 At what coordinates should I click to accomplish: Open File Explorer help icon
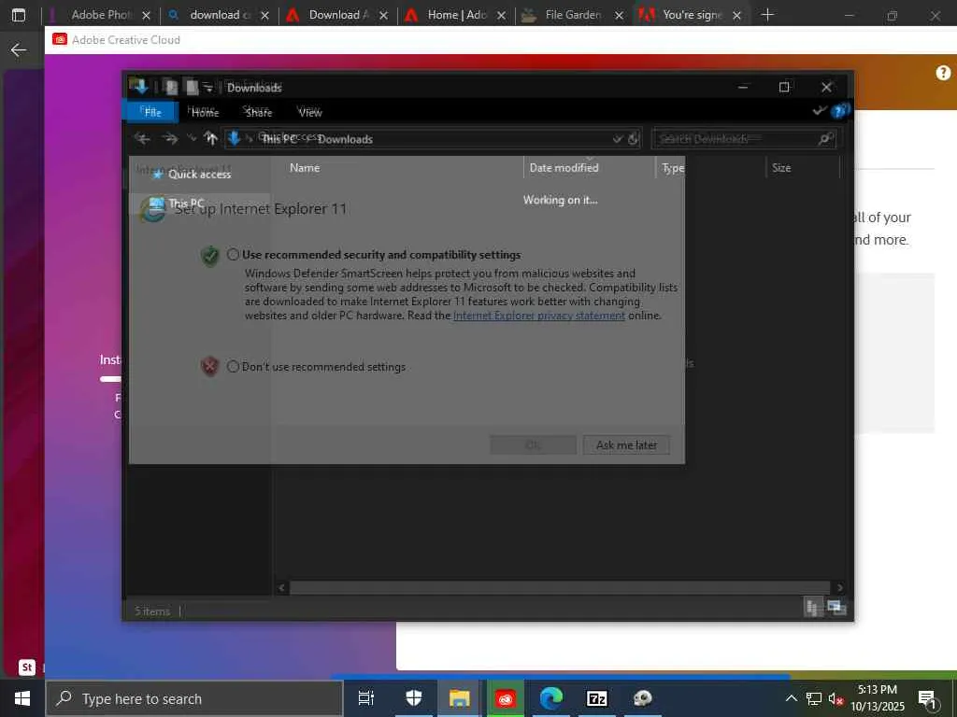pyautogui.click(x=838, y=111)
